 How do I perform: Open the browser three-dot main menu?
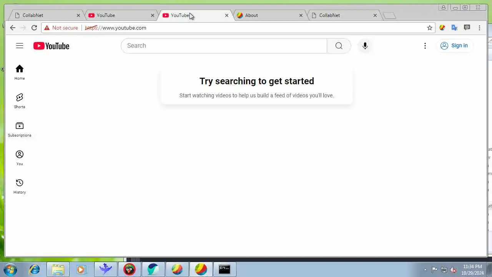[479, 28]
